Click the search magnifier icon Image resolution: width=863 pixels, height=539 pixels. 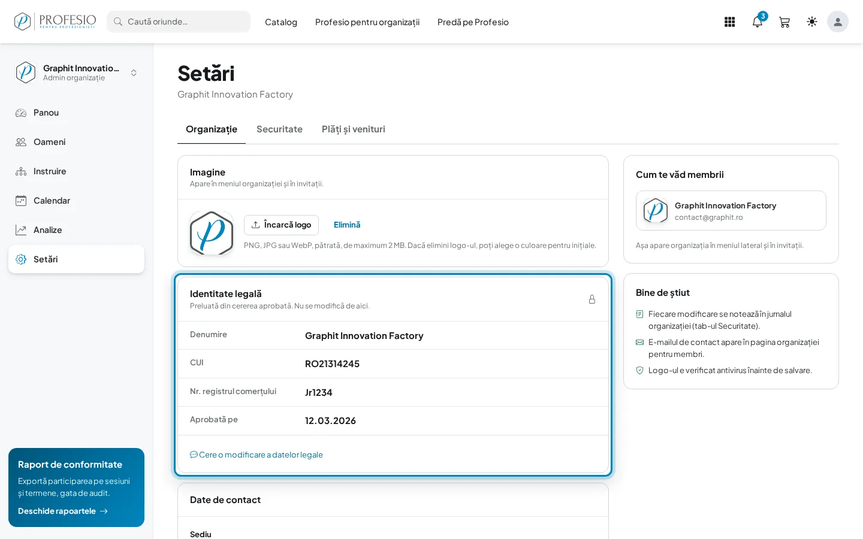pyautogui.click(x=118, y=22)
